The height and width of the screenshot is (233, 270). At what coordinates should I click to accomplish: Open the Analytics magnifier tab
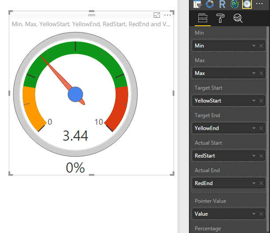click(x=238, y=18)
